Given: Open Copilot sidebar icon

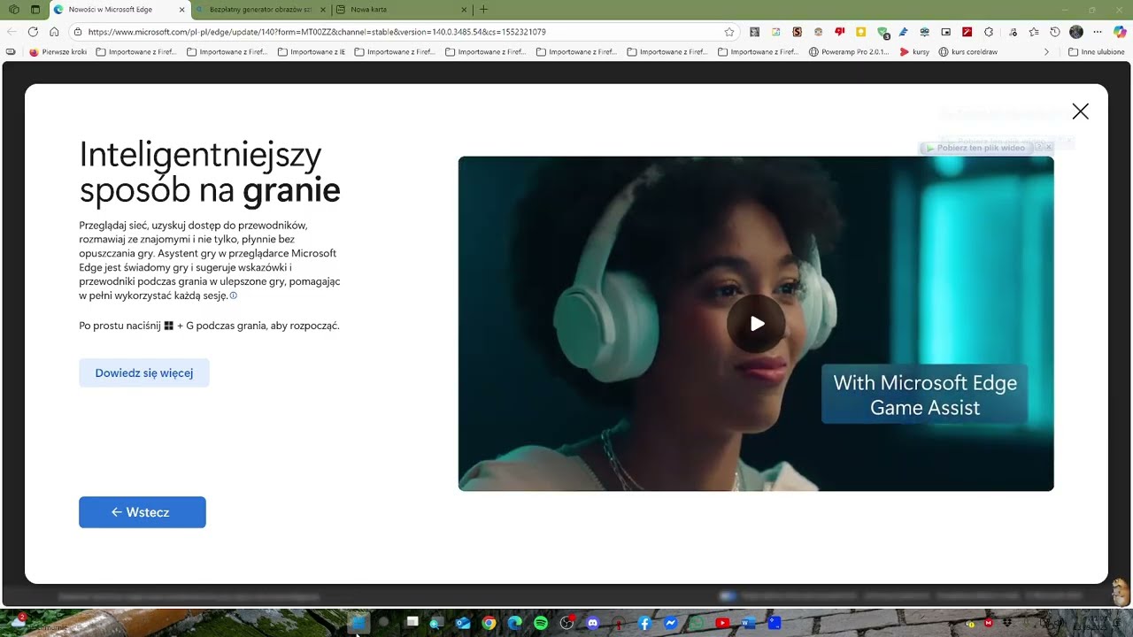Looking at the screenshot, I should pos(1120,32).
